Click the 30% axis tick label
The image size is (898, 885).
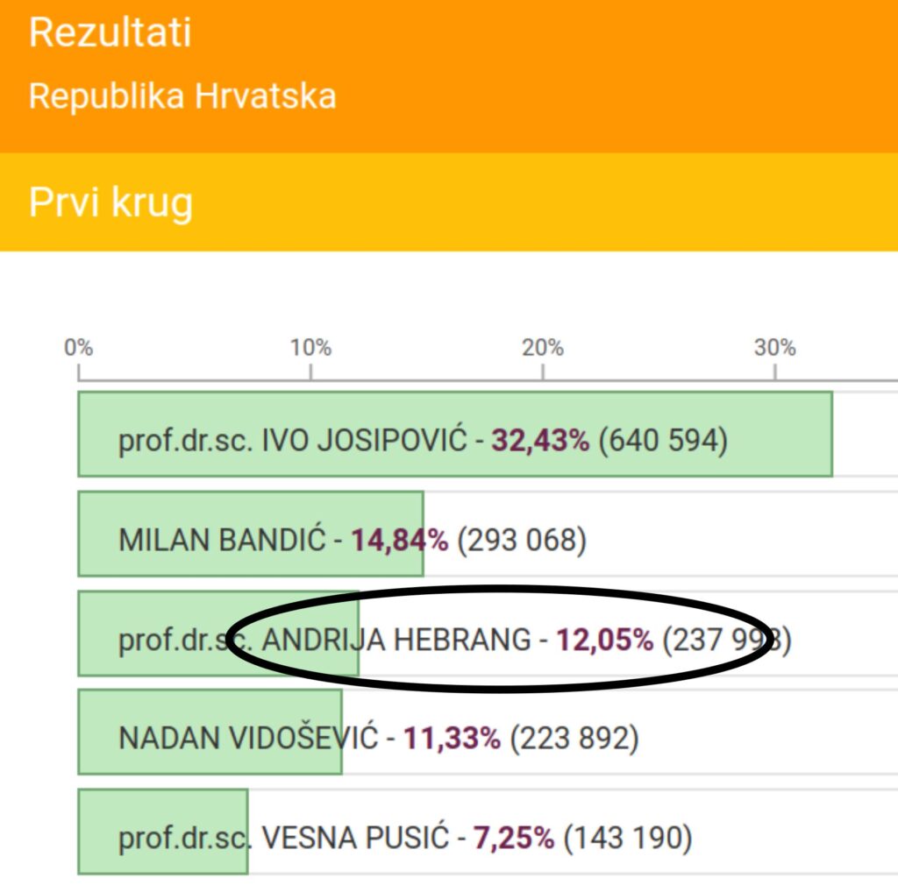(775, 347)
